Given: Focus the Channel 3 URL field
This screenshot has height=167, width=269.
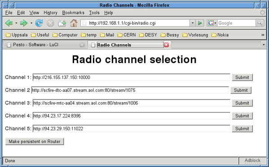Looking at the screenshot, I should coord(131,103).
